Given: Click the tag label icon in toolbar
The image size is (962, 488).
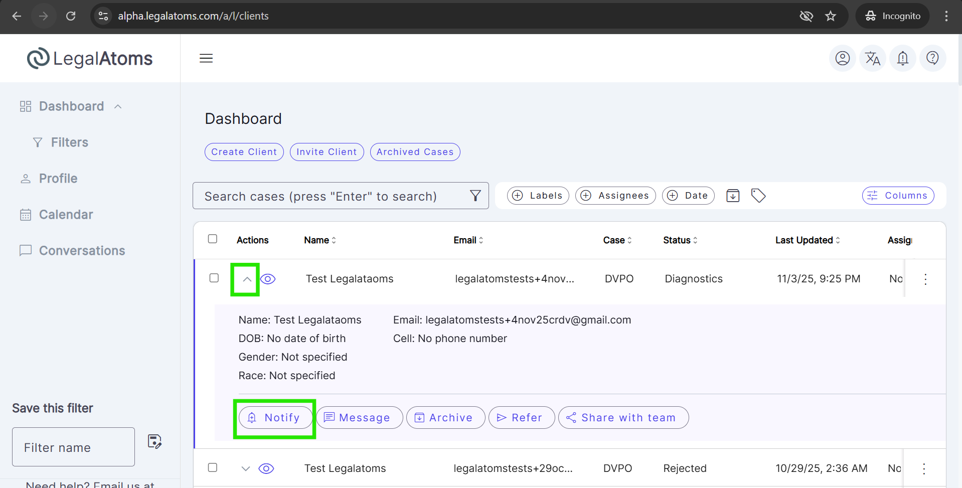Looking at the screenshot, I should (x=758, y=196).
